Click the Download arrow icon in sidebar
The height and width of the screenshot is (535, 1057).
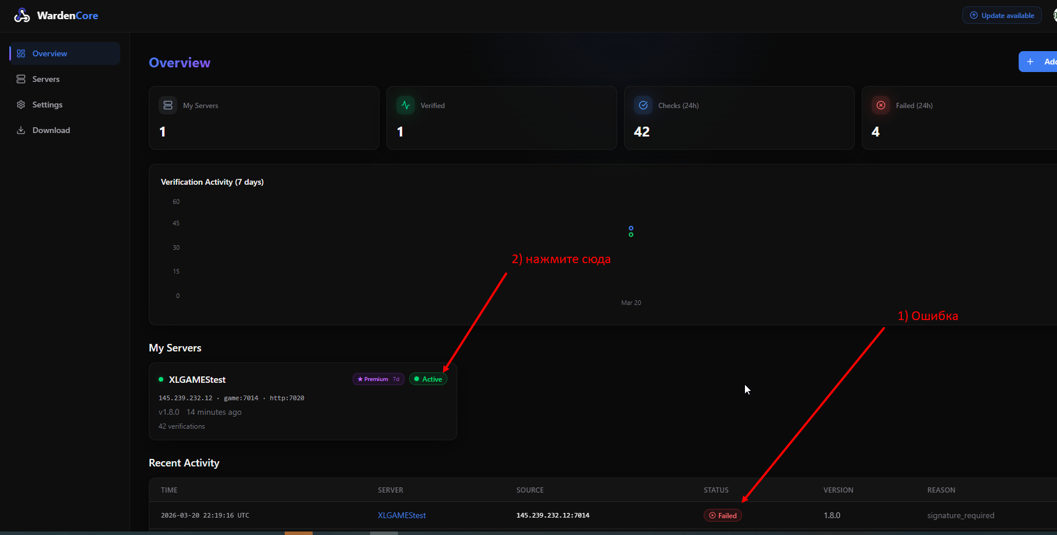[21, 130]
